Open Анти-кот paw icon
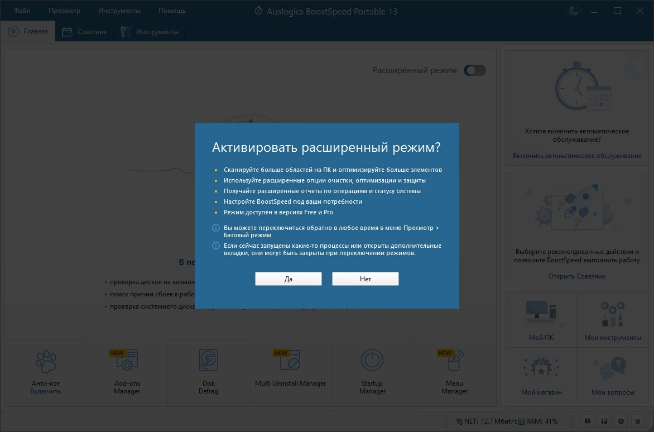The width and height of the screenshot is (654, 432). 45,361
